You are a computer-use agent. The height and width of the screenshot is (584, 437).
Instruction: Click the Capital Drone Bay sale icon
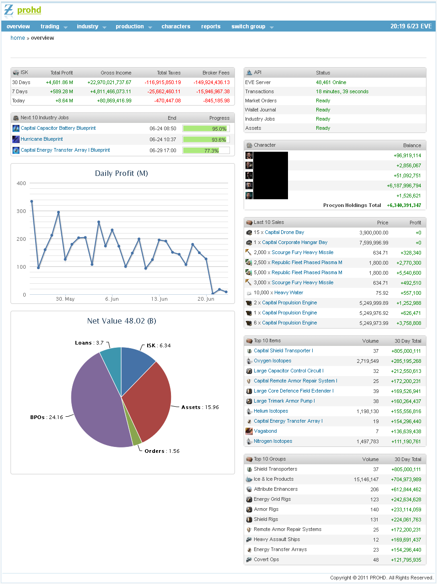249,233
